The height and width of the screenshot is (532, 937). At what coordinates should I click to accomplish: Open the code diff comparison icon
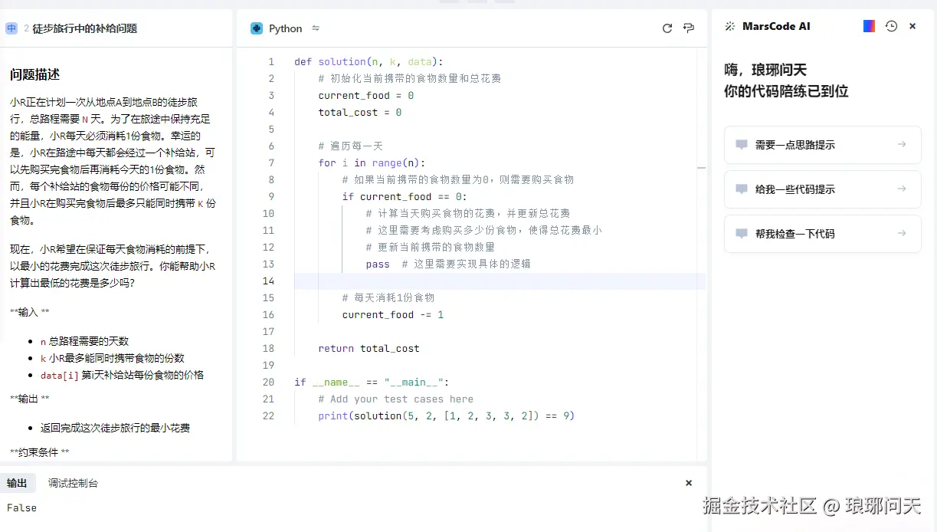(x=688, y=28)
